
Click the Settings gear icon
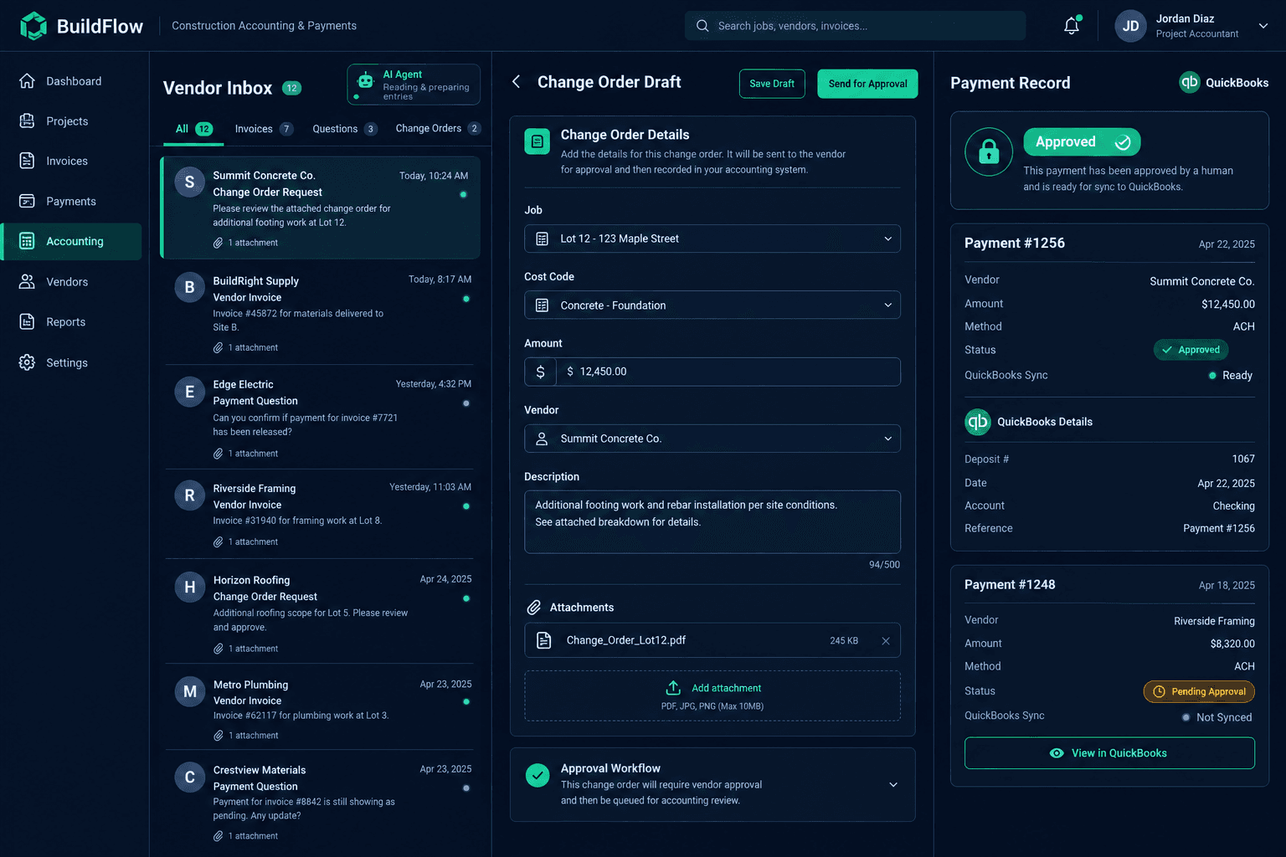point(27,362)
